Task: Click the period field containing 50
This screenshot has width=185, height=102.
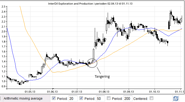Action: coord(100,99)
